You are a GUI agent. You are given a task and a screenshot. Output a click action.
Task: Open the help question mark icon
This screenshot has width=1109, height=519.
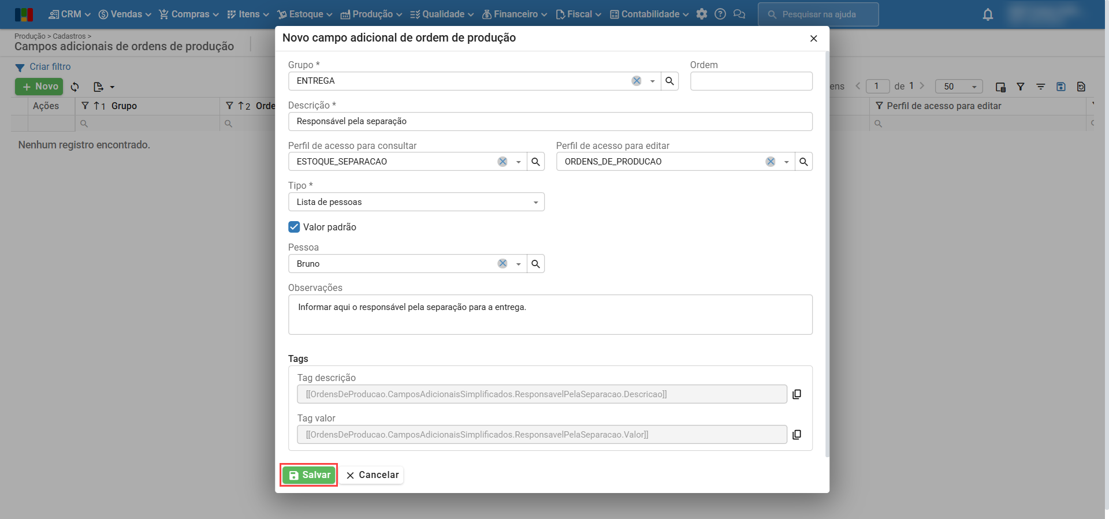[720, 14]
